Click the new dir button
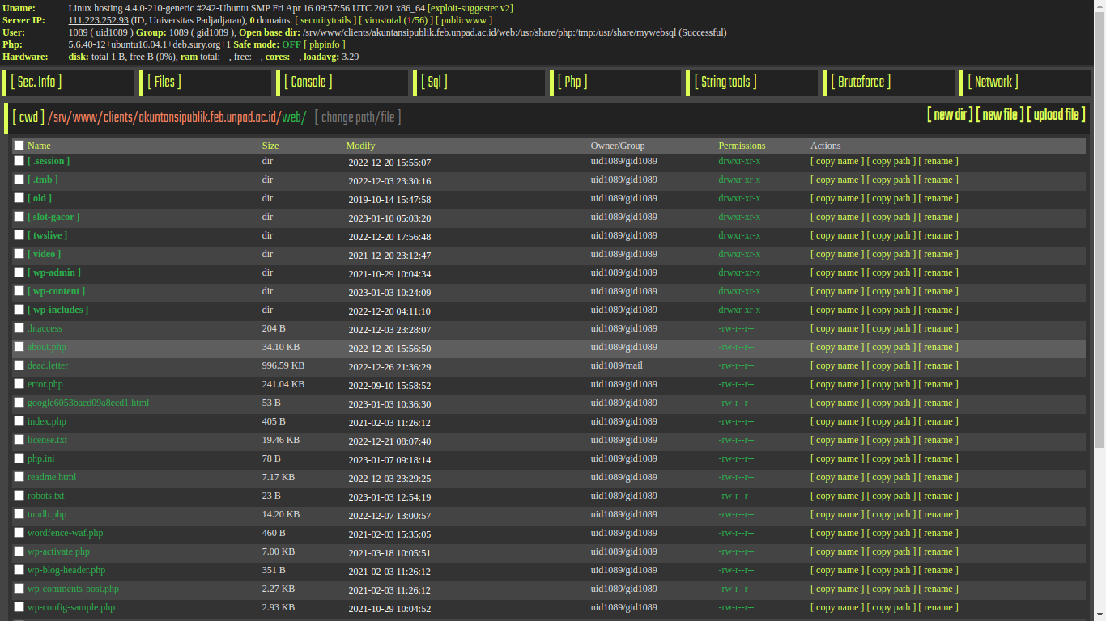Viewport: 1106px width, 621px height. coord(949,115)
